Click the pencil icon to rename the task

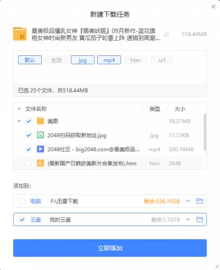pyautogui.click(x=166, y=34)
